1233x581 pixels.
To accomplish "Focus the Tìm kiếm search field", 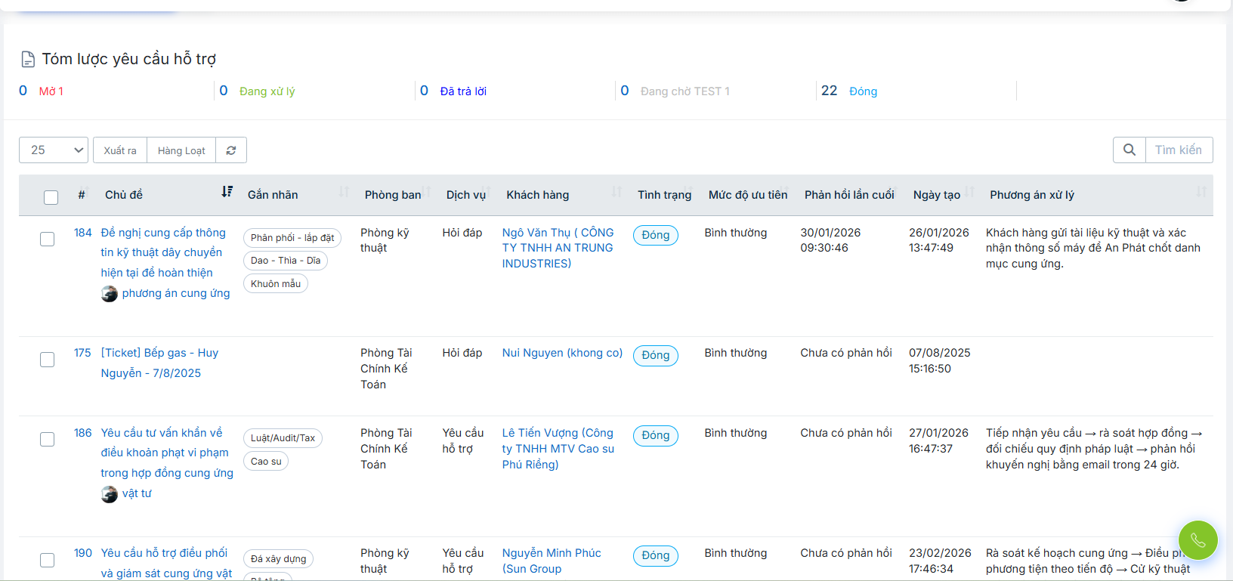I will (x=1178, y=150).
